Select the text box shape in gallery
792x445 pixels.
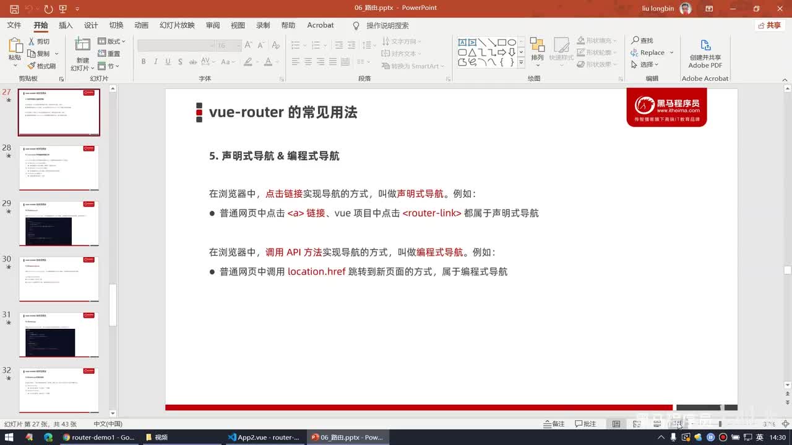click(x=463, y=43)
